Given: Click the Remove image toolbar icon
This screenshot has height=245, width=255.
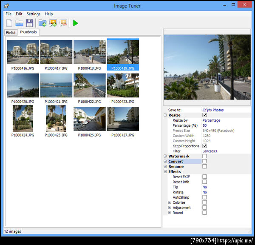Looking at the screenshot, I should (63, 23).
